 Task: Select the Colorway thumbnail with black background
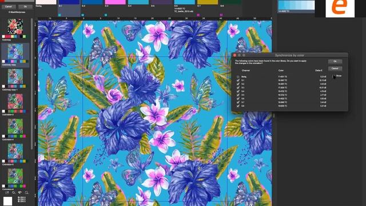click(15, 27)
